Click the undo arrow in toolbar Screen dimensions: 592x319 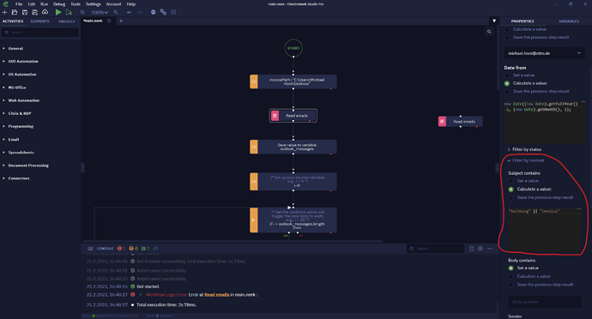(x=129, y=12)
